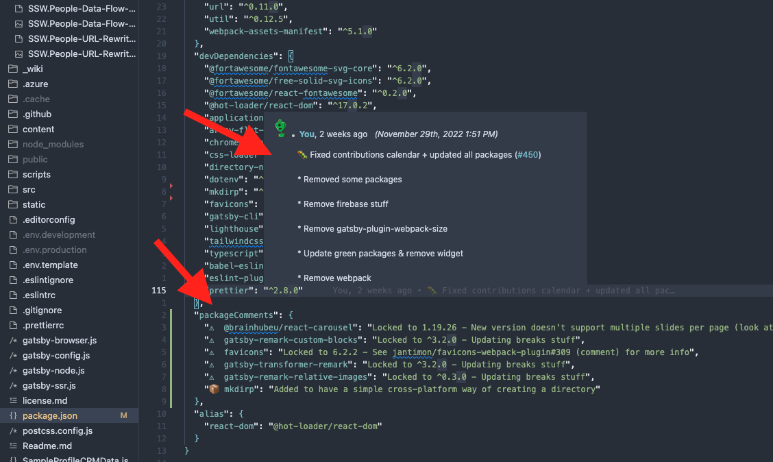Image resolution: width=773 pixels, height=462 pixels.
Task: Click the folder icon next to static
Action: [x=12, y=204]
